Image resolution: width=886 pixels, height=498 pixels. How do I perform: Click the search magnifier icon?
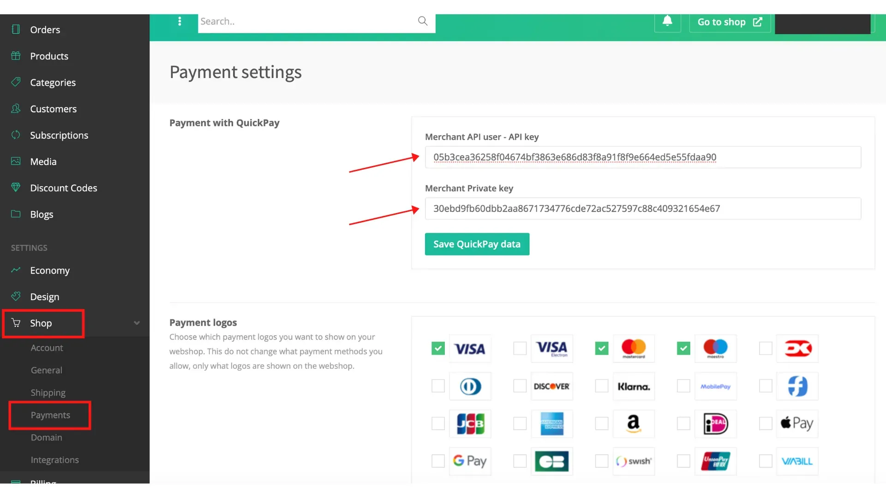[423, 21]
